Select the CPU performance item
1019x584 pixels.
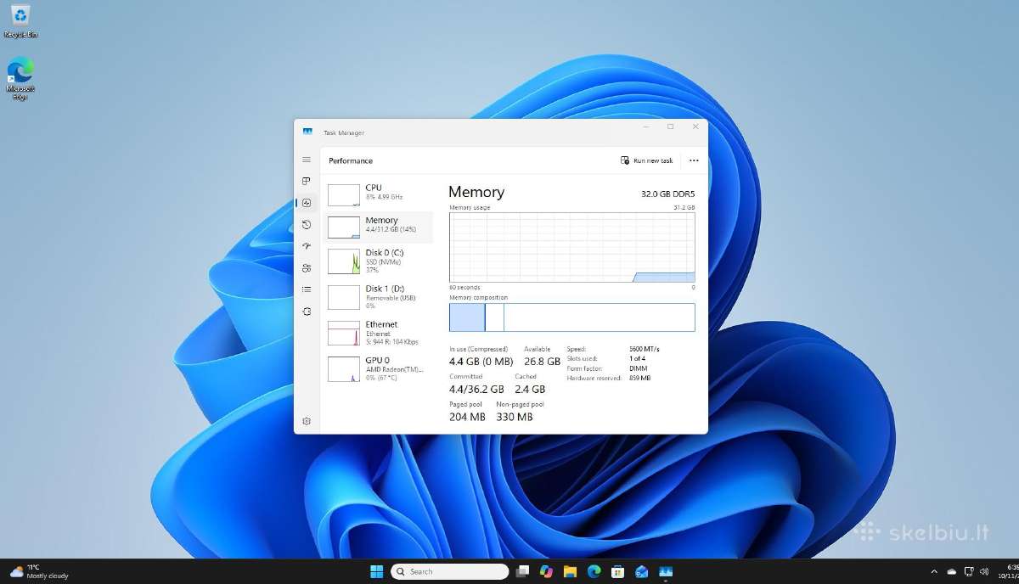378,193
